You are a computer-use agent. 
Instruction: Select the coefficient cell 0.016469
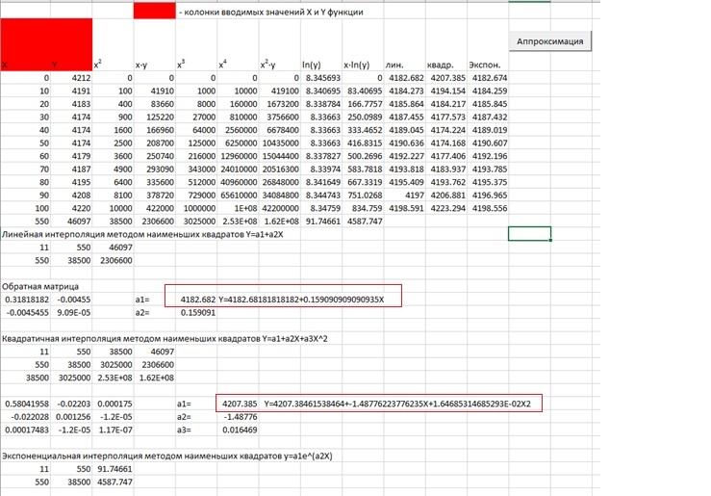click(238, 430)
